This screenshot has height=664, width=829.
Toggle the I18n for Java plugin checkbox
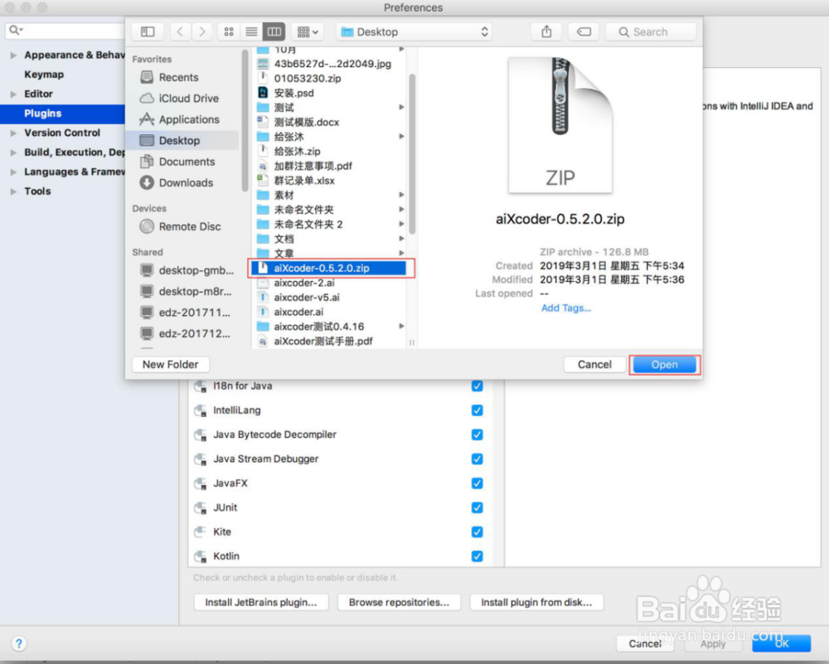477,386
